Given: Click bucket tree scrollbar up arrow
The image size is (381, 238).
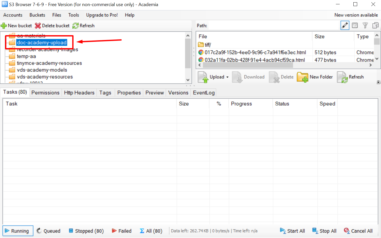Looking at the screenshot, I should click(188, 35).
